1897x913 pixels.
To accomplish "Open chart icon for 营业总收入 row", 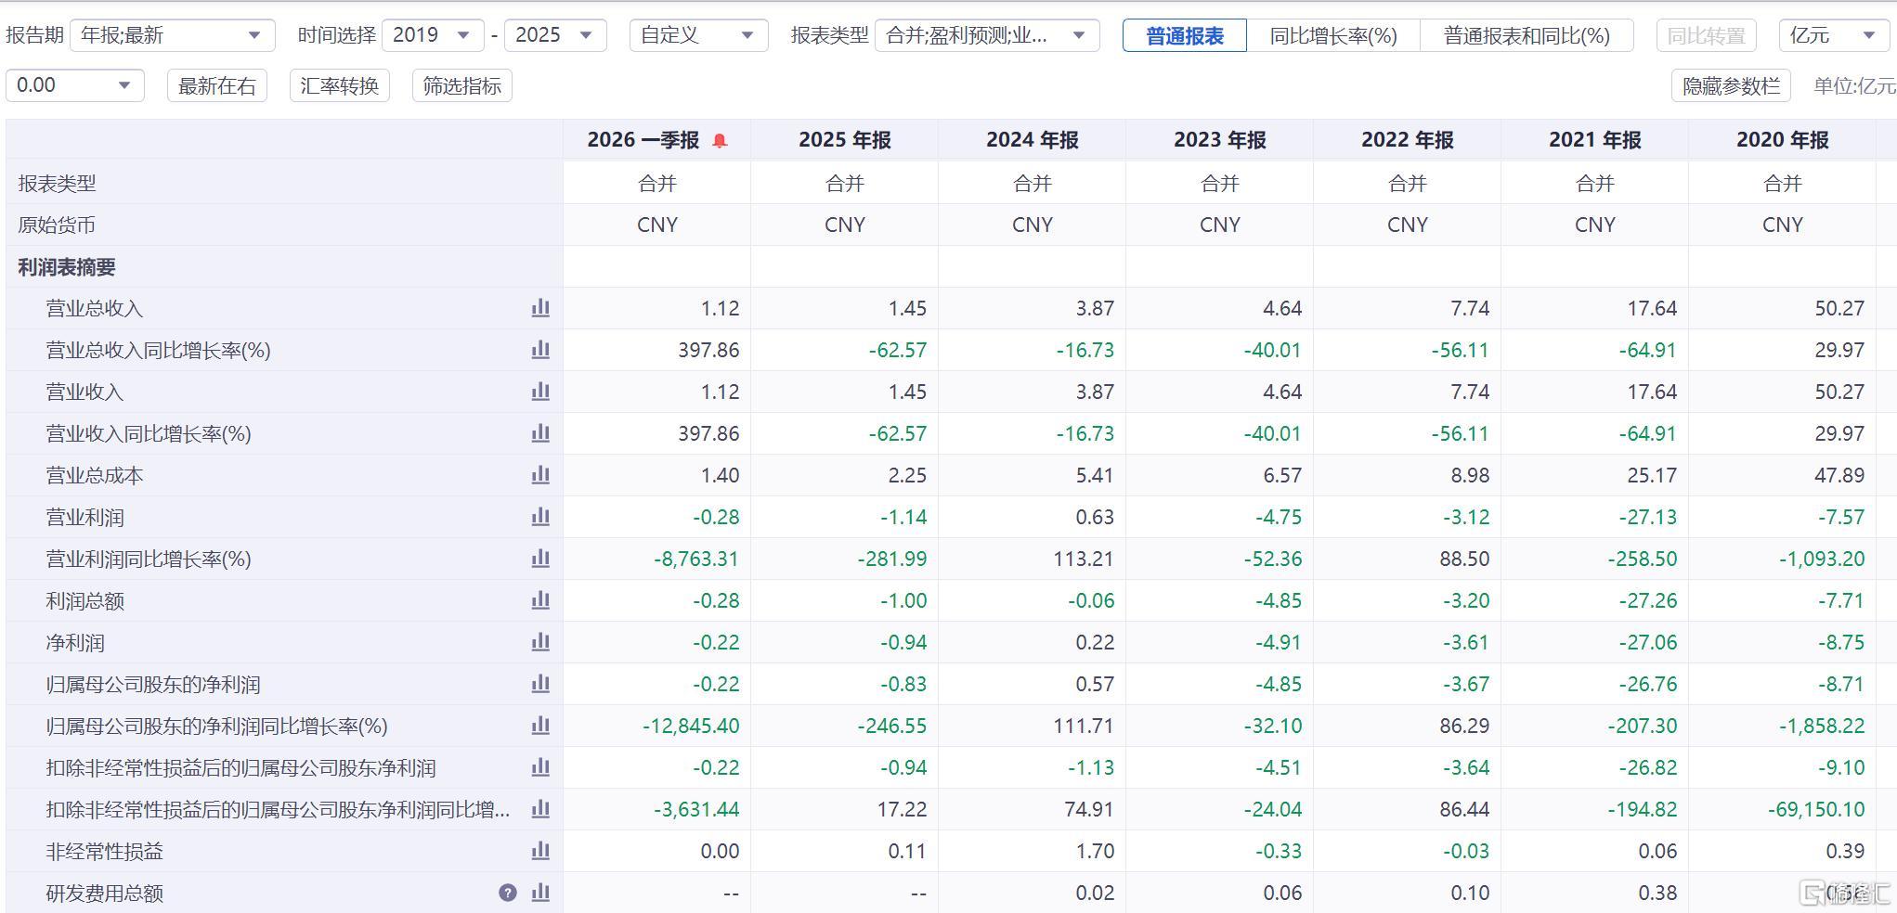I will point(540,308).
